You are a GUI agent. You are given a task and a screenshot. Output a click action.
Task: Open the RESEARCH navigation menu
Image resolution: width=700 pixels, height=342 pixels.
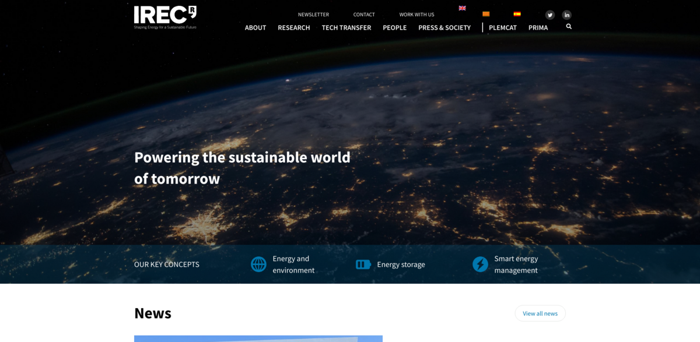[x=293, y=27]
